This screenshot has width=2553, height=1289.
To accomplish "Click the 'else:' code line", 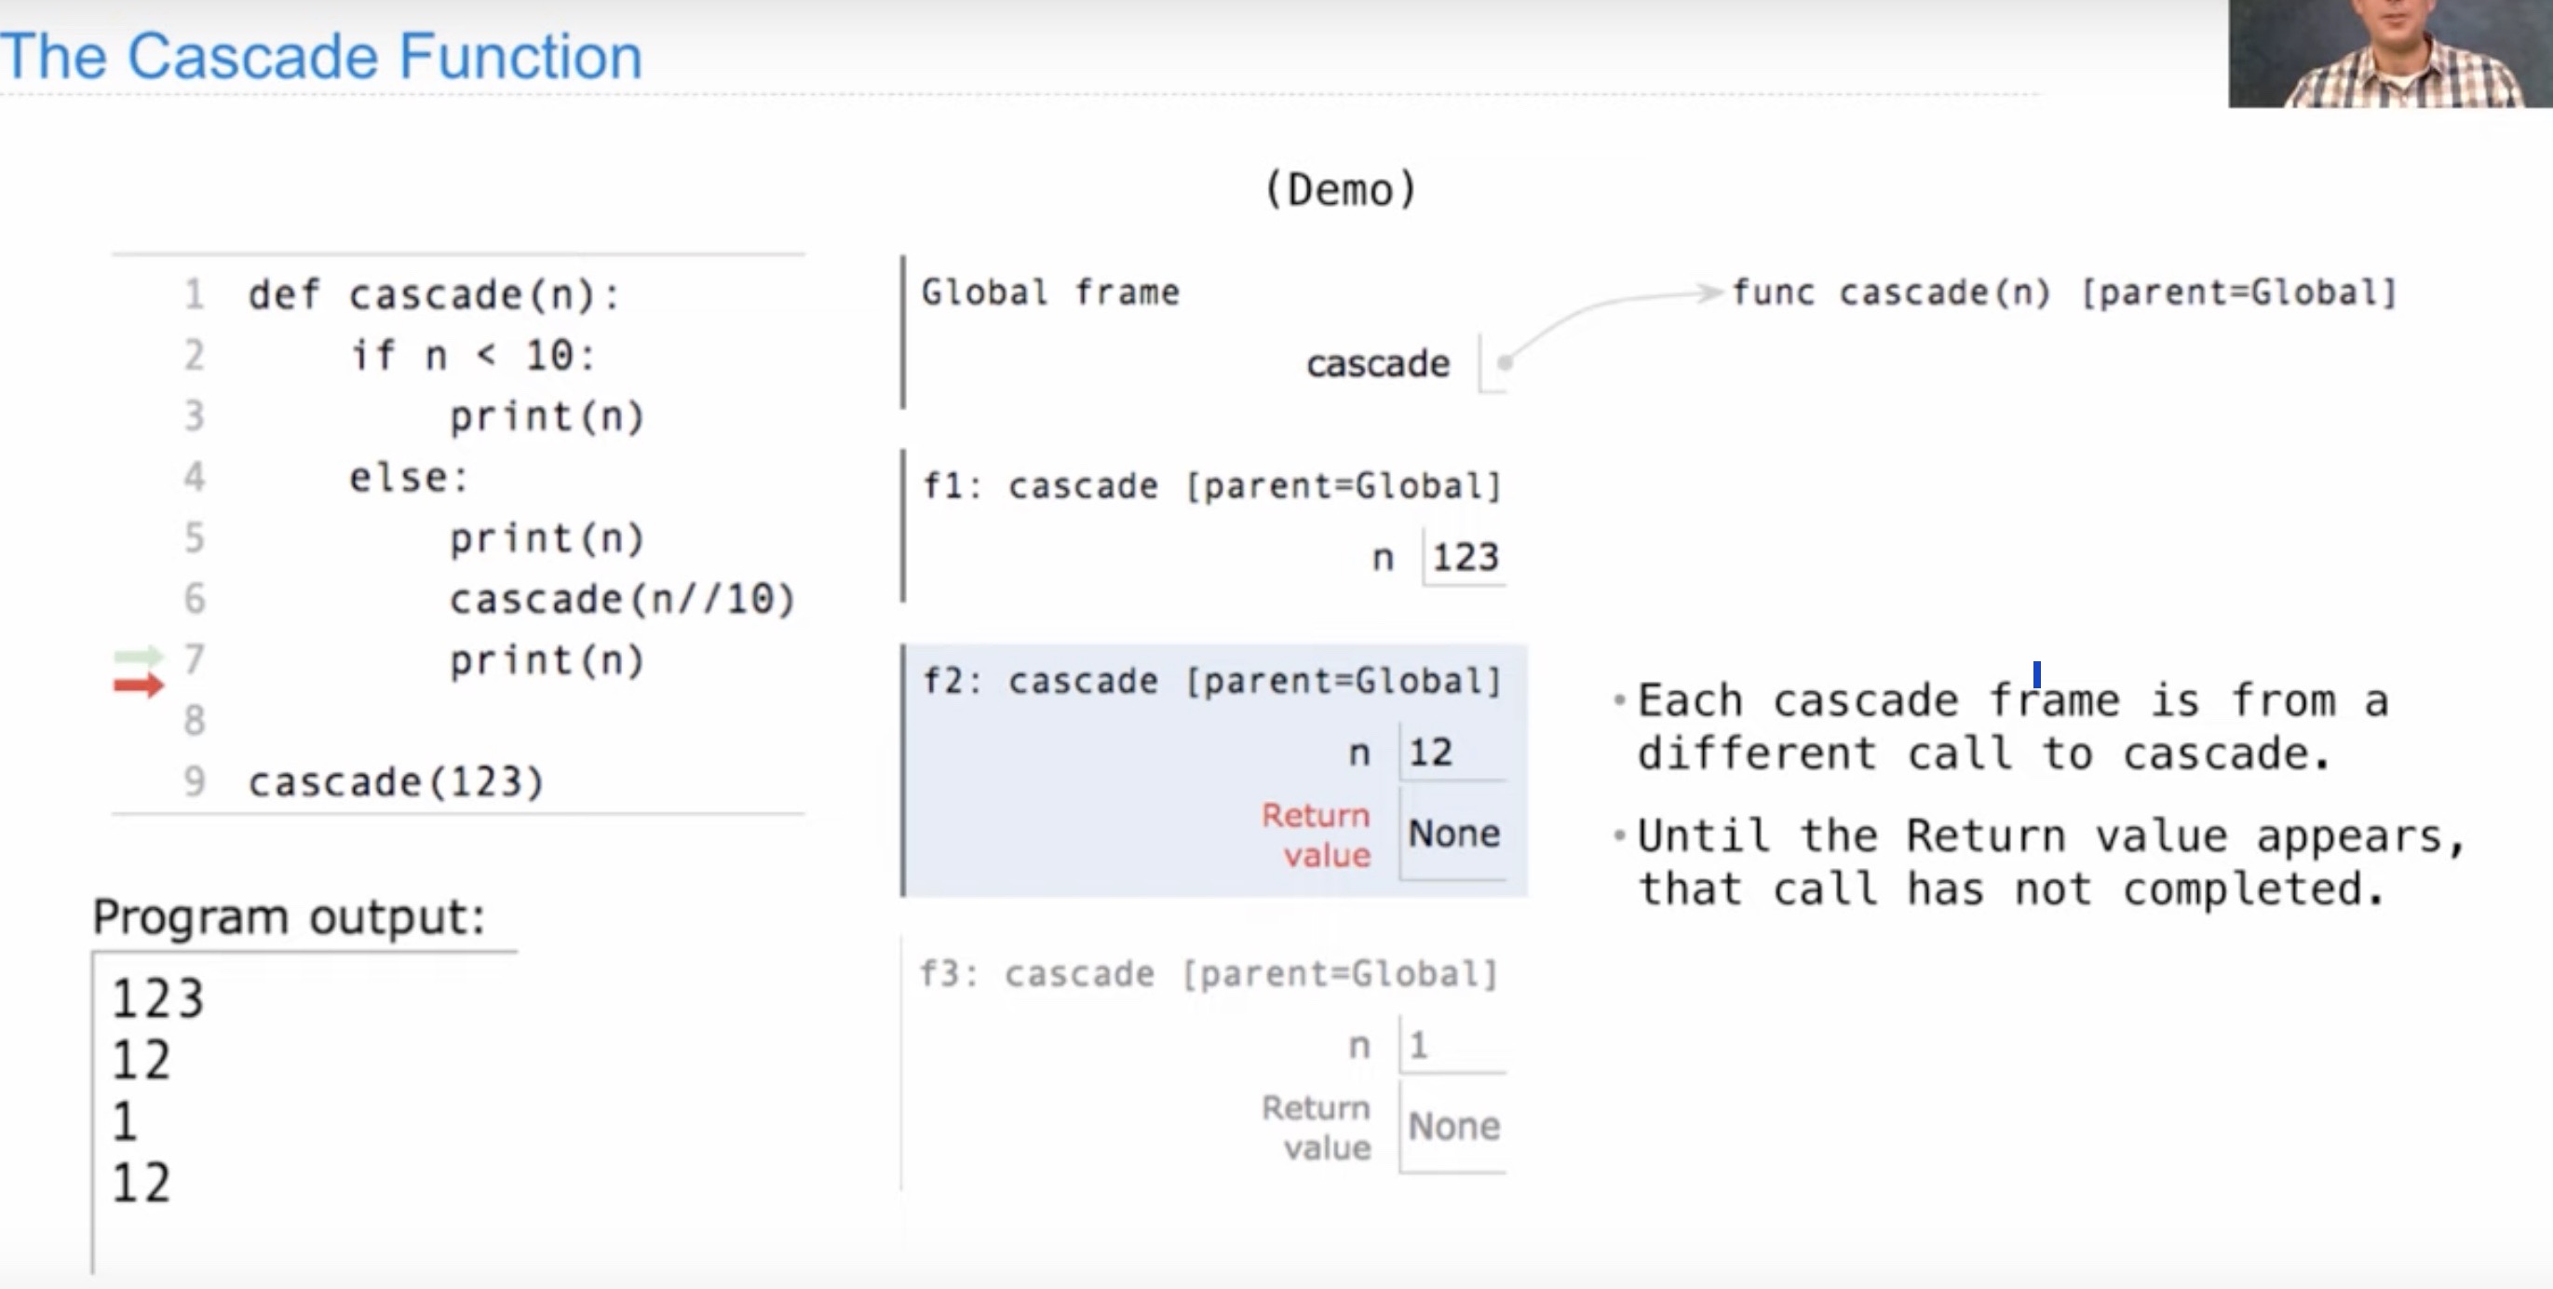I will 409,478.
